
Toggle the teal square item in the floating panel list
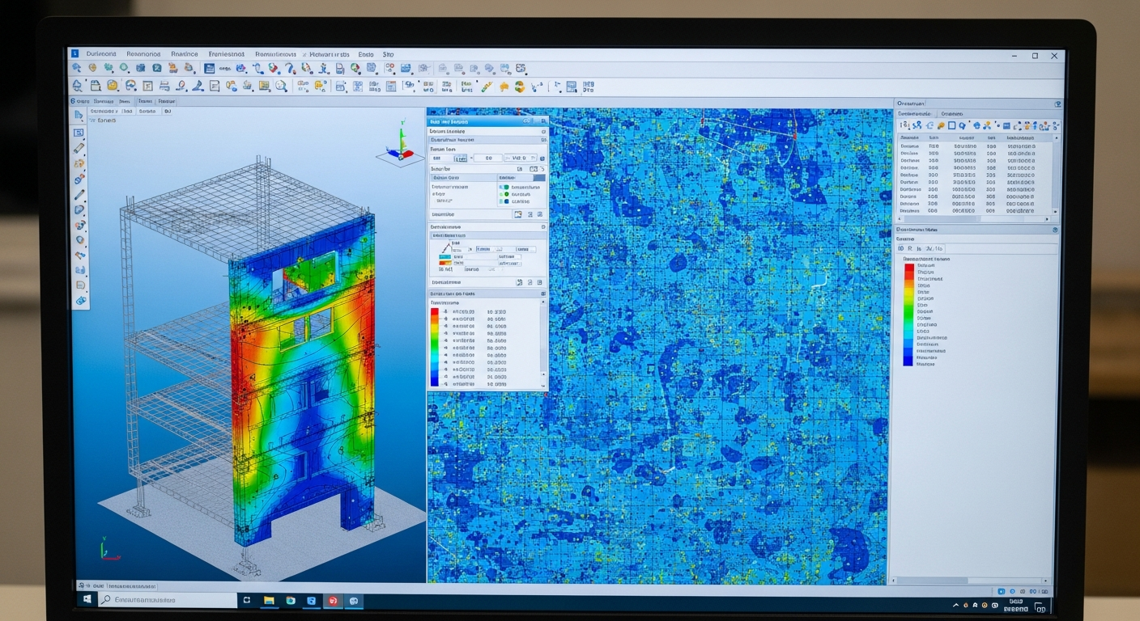click(506, 187)
